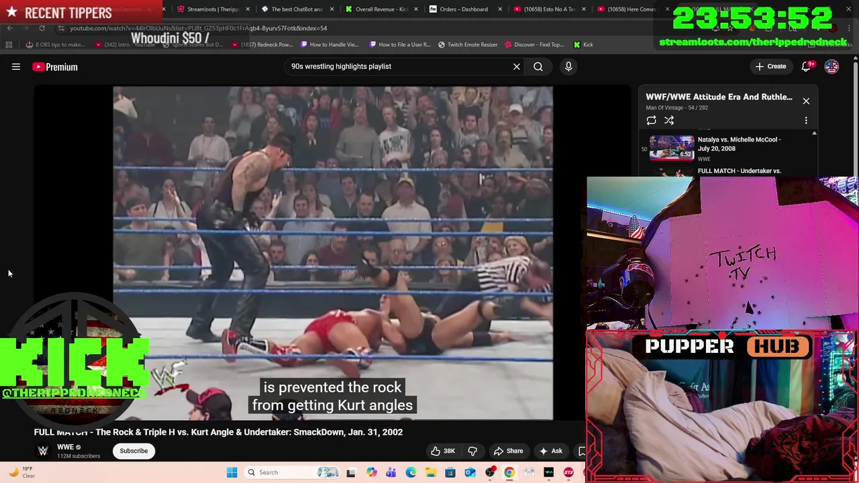Reload the page
The height and width of the screenshot is (483, 859).
point(42,28)
